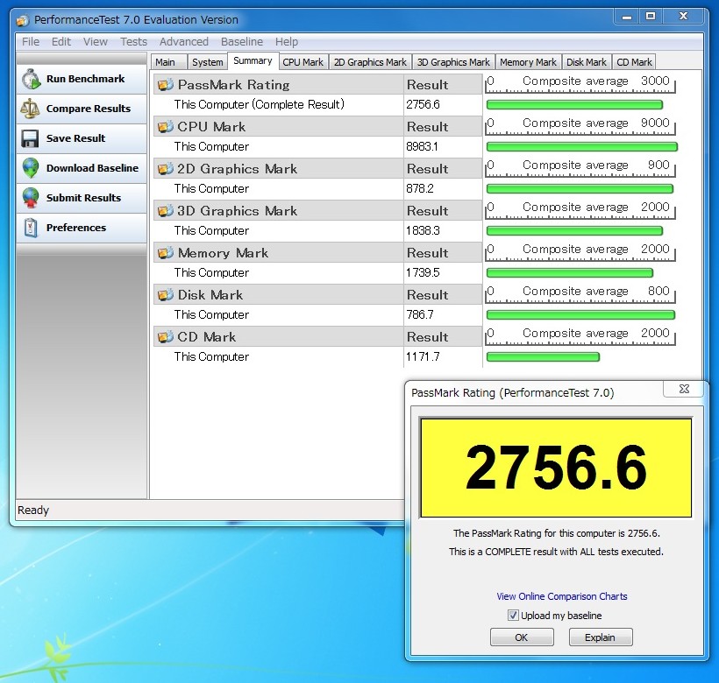Click the Memory Mark green result bar
719x683 pixels.
click(570, 273)
